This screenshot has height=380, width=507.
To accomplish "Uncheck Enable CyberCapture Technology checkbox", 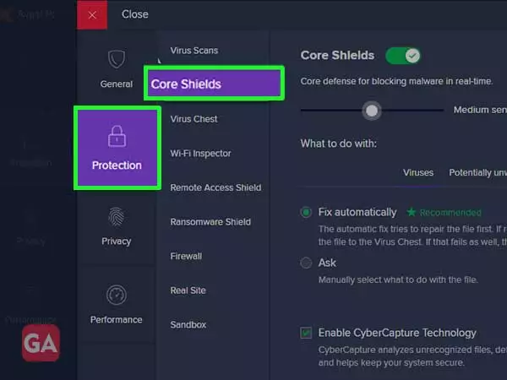I will click(x=306, y=333).
